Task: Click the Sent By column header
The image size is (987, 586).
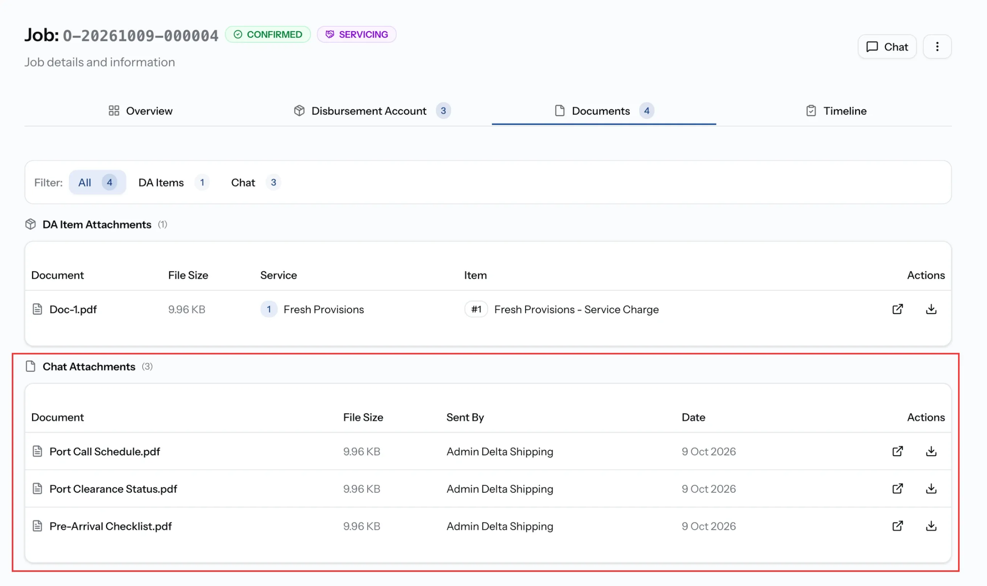Action: (465, 417)
